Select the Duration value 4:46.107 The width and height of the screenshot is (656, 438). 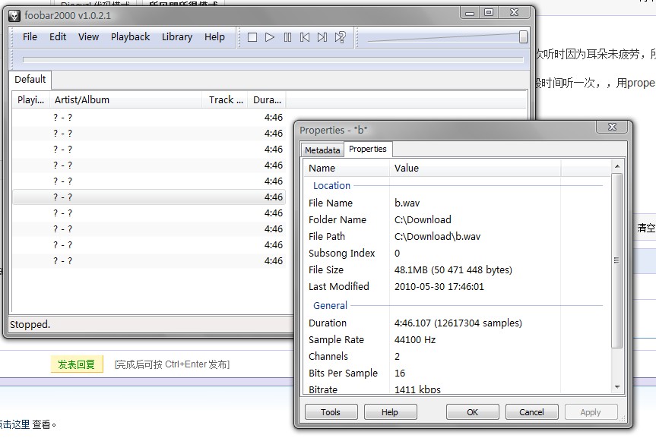(458, 323)
